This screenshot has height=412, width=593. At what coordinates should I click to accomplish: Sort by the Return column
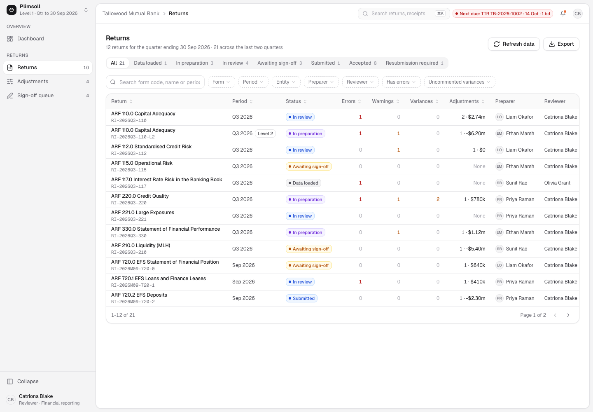tap(122, 101)
